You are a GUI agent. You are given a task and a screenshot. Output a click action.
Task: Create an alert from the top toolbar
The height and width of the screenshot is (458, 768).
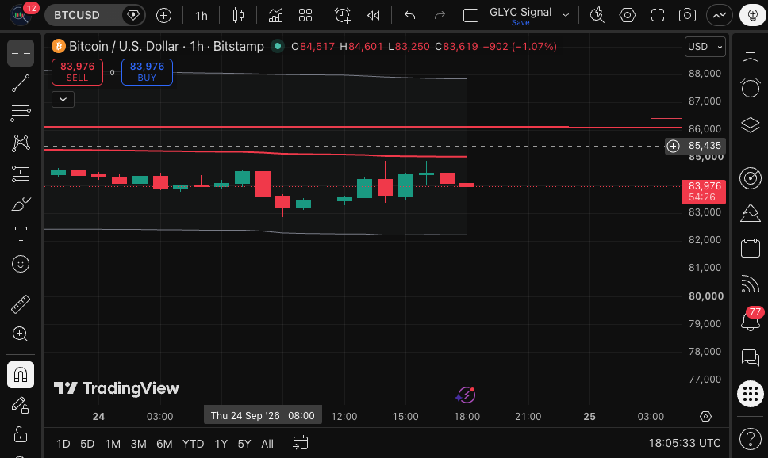[343, 15]
